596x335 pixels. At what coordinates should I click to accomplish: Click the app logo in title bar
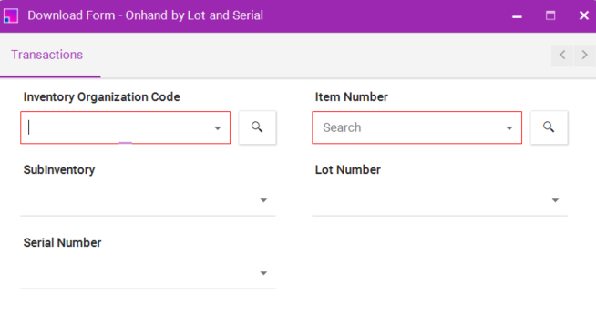[11, 16]
